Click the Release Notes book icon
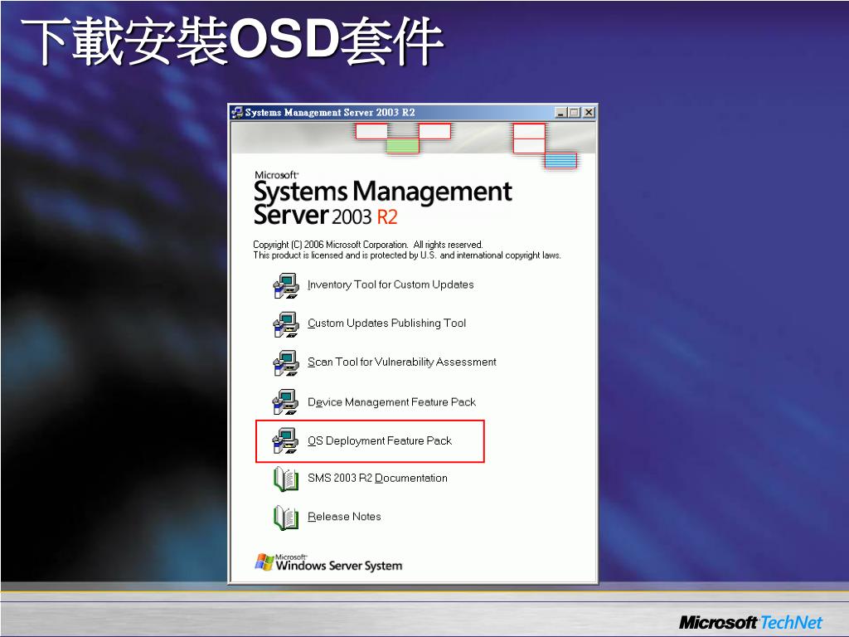The image size is (849, 637). click(286, 518)
